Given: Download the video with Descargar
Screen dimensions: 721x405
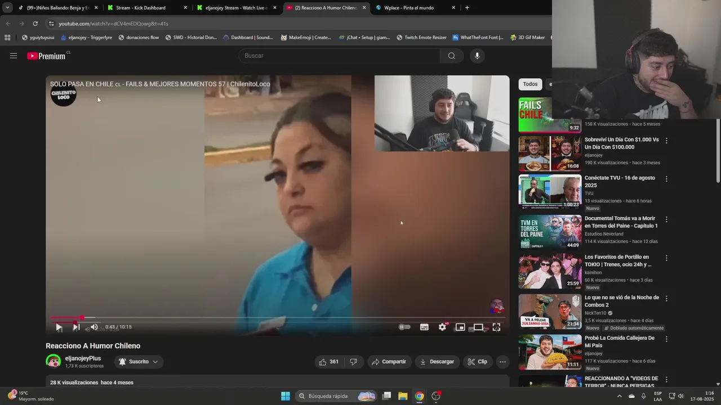Looking at the screenshot, I should click(437, 362).
